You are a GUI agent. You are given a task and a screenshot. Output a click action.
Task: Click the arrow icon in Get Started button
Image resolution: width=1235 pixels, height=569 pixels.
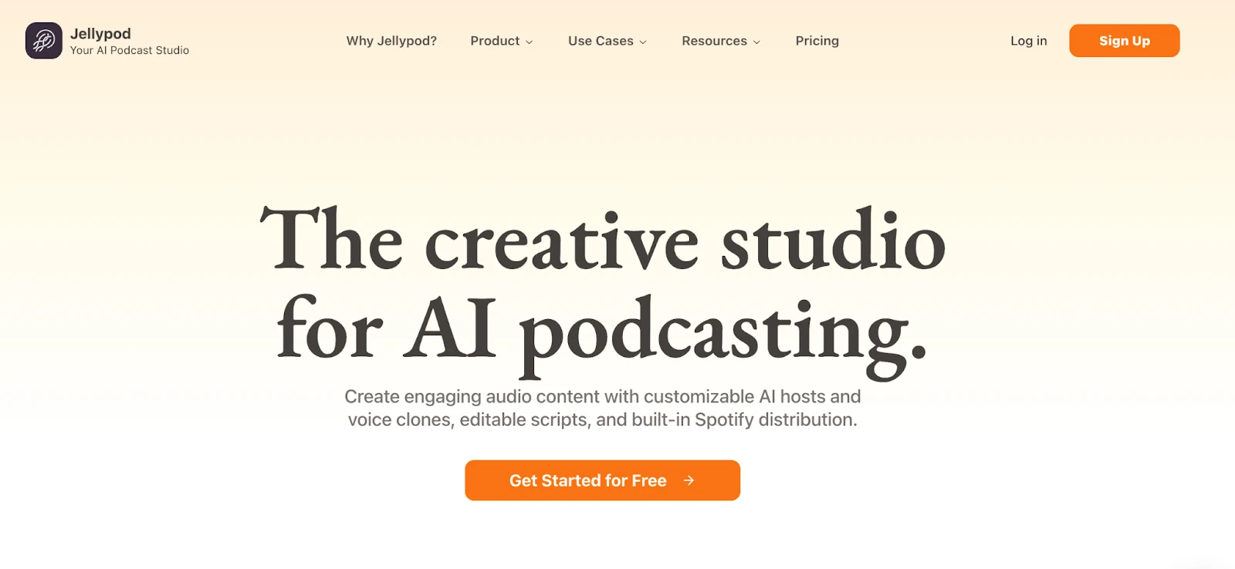coord(689,480)
